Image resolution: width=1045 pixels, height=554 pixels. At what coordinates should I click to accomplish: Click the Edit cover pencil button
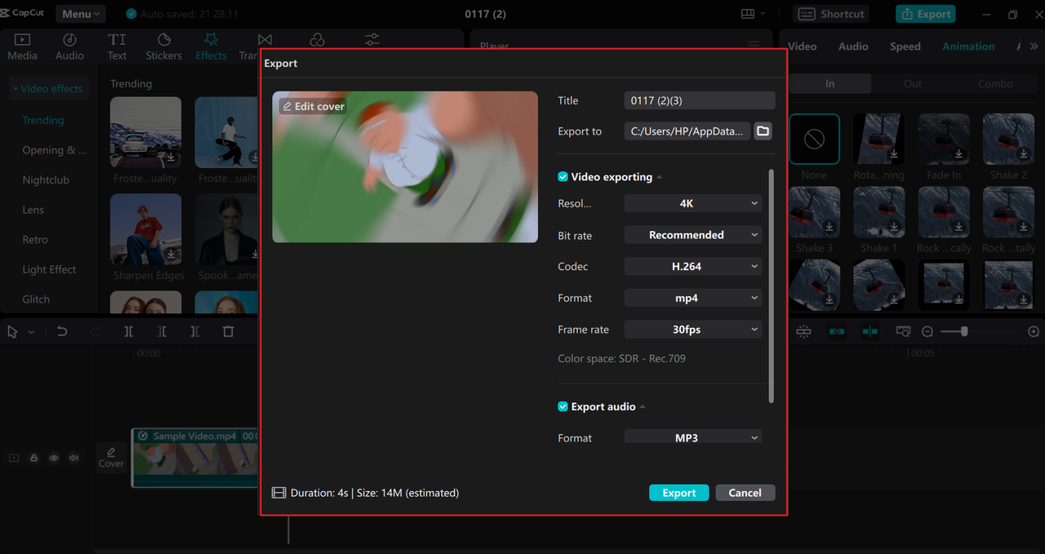click(313, 106)
